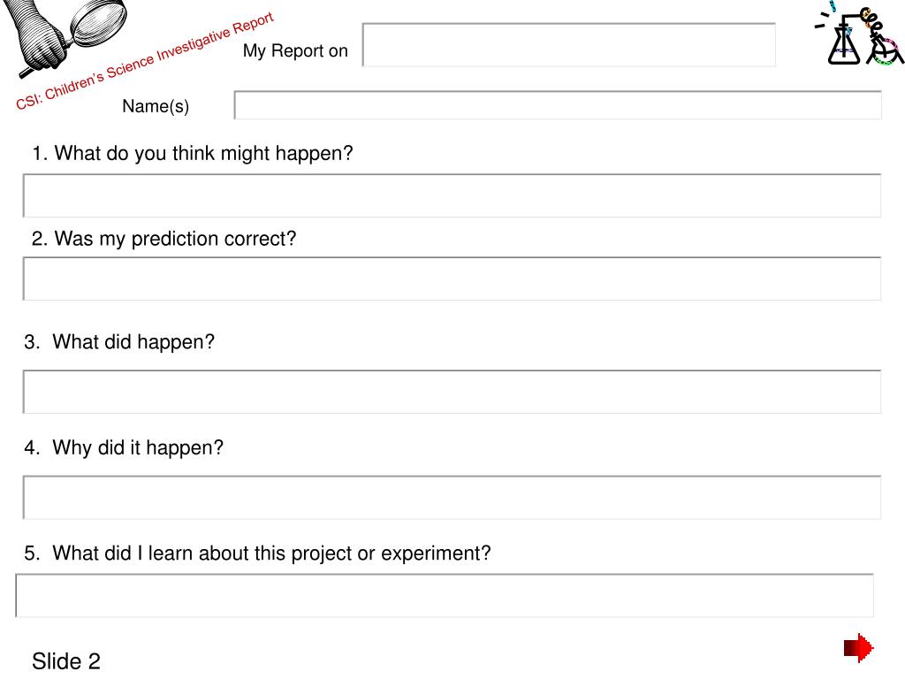Click the What did happen answer box
The height and width of the screenshot is (679, 905).
click(x=452, y=392)
